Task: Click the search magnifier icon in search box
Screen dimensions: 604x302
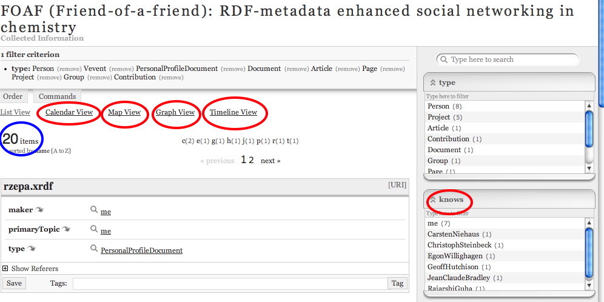Action: 445,59
